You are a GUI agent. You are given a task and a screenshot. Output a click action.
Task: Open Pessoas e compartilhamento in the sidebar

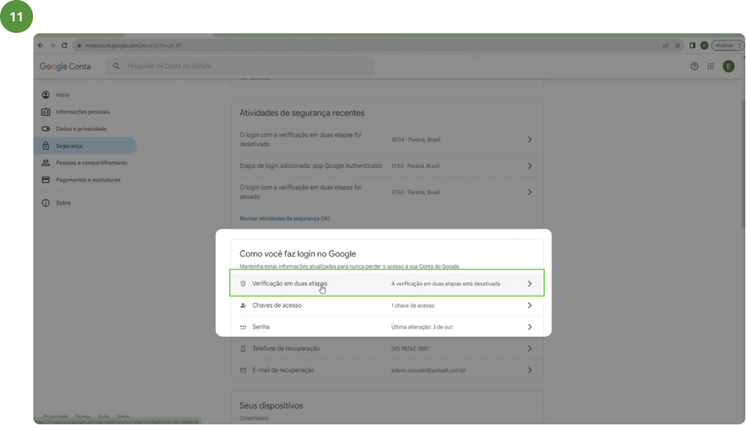click(85, 163)
